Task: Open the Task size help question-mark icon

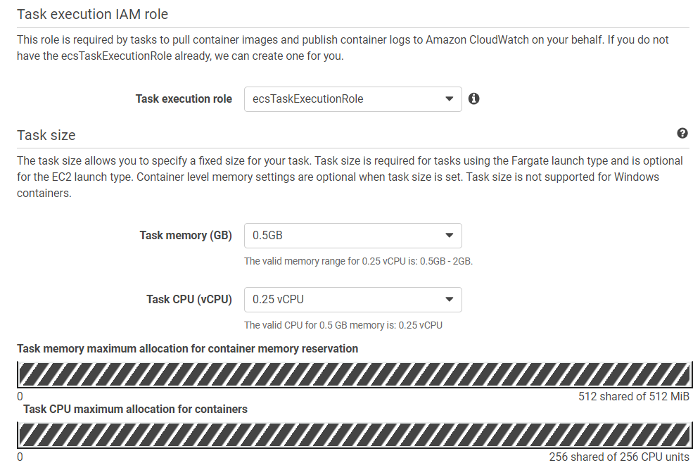Action: click(x=682, y=133)
